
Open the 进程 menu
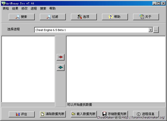tap(34, 8)
